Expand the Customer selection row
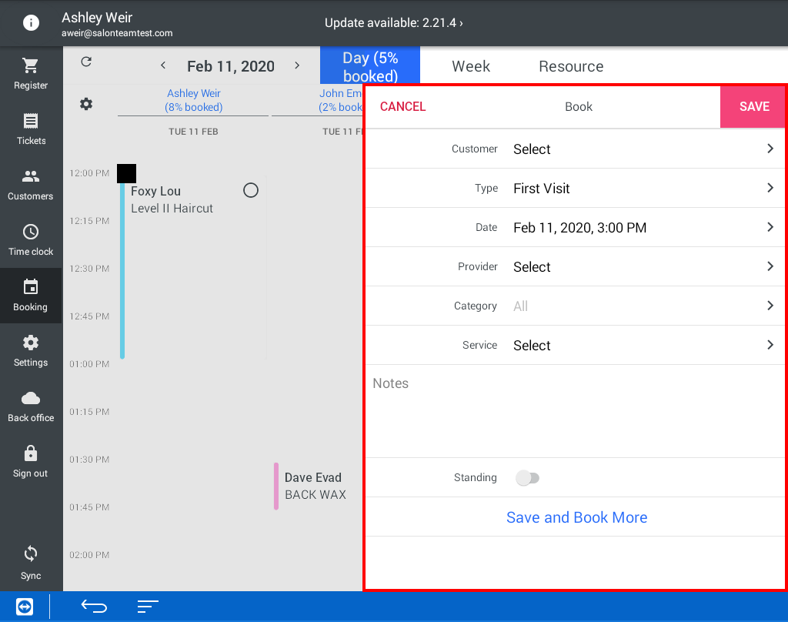 [770, 149]
